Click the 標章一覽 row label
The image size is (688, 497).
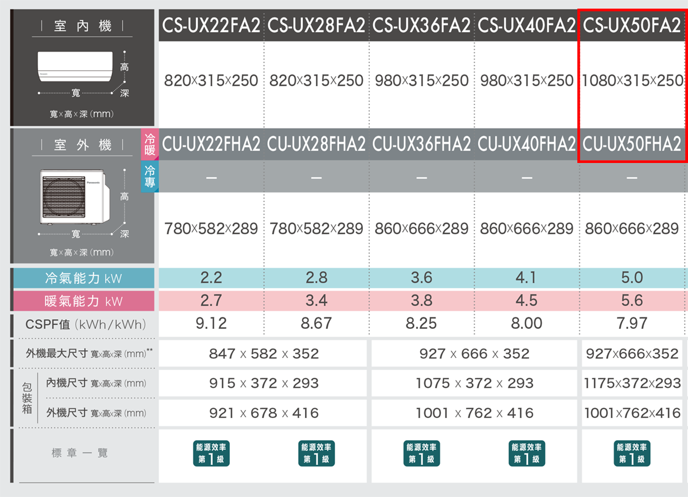[80, 453]
